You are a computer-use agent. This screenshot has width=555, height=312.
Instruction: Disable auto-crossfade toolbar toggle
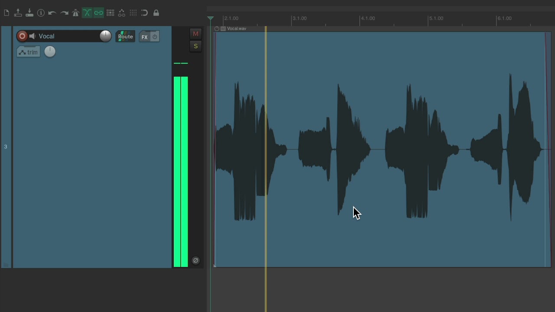tap(87, 13)
